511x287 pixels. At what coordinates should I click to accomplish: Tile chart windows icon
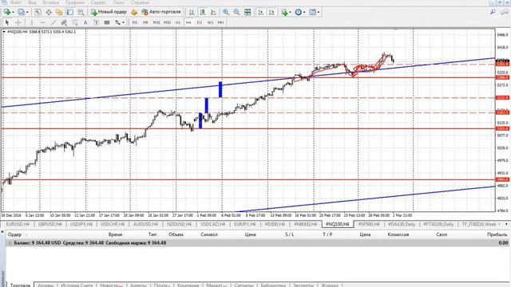pos(248,13)
